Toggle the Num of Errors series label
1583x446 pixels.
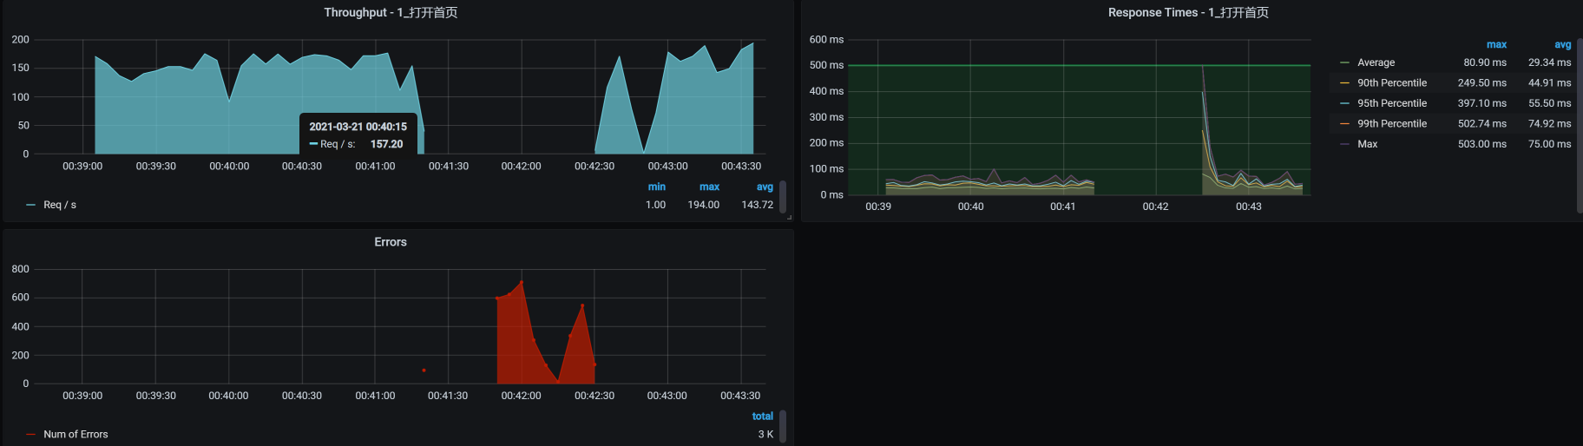(x=76, y=435)
